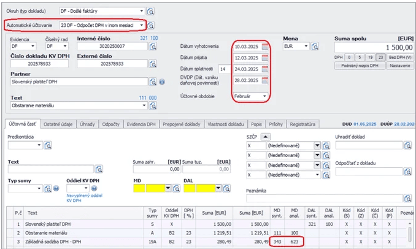
Task: Open Predkontácia search lookup icon
Action: pos(47,145)
